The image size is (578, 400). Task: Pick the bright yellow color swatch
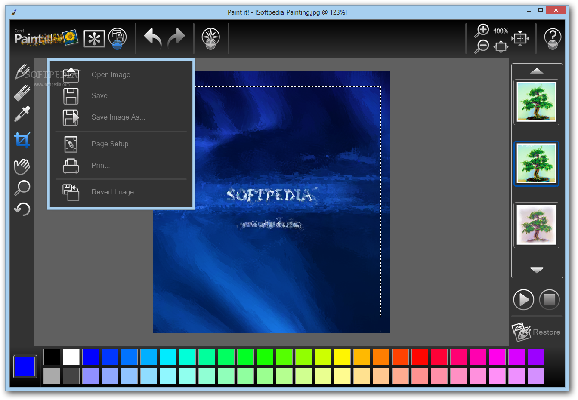click(x=342, y=357)
